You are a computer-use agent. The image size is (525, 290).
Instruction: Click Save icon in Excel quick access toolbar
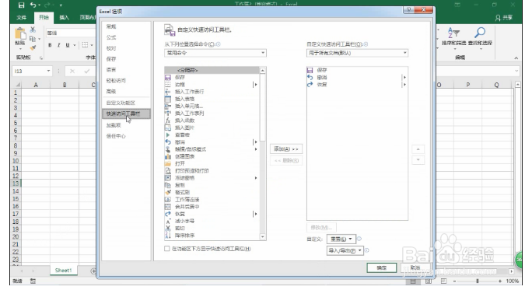21,5
